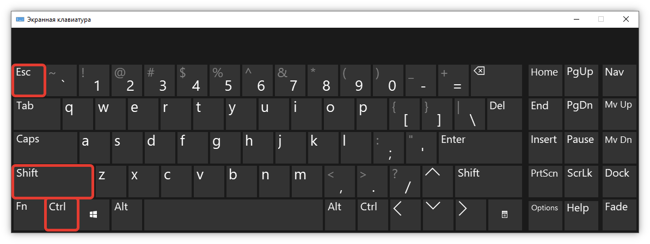Toggle the left Shift key
This screenshot has height=244, width=650.
click(53, 181)
